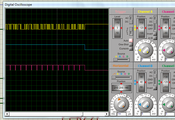Click the Digital Oscilloscope title bar

coord(89,5)
